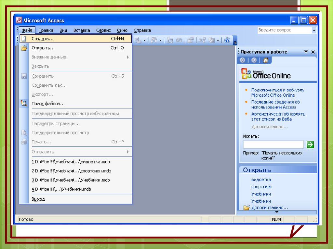
Task: Open the Справка menu
Action: point(142,30)
